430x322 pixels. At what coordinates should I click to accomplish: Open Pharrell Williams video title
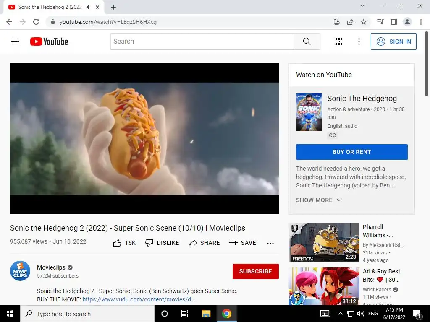point(378,231)
